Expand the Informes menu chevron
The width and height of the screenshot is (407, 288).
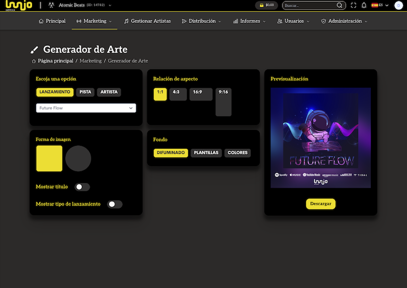click(264, 21)
